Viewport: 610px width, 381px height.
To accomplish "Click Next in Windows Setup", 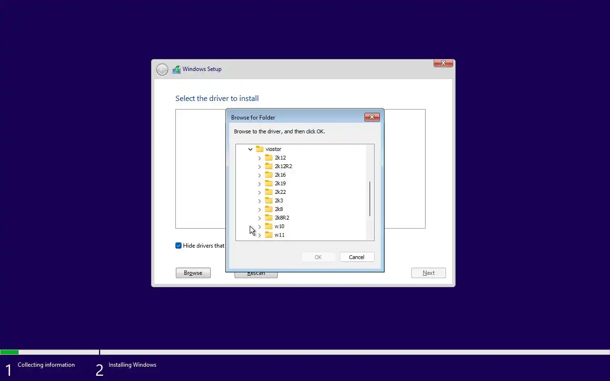I will coord(428,273).
